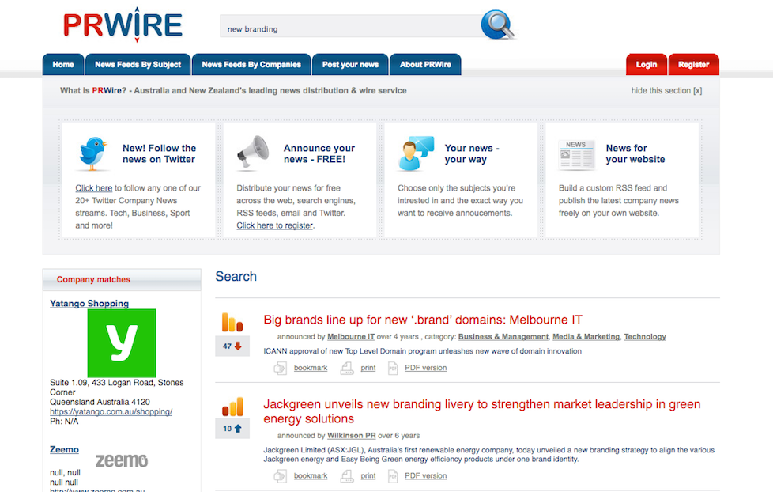Open Business & Management category link
This screenshot has height=492, width=773.
pyautogui.click(x=503, y=336)
